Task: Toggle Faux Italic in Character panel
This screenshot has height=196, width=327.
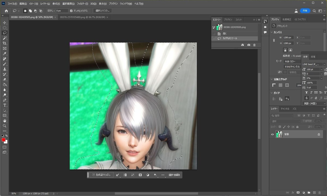Action: pos(311,93)
